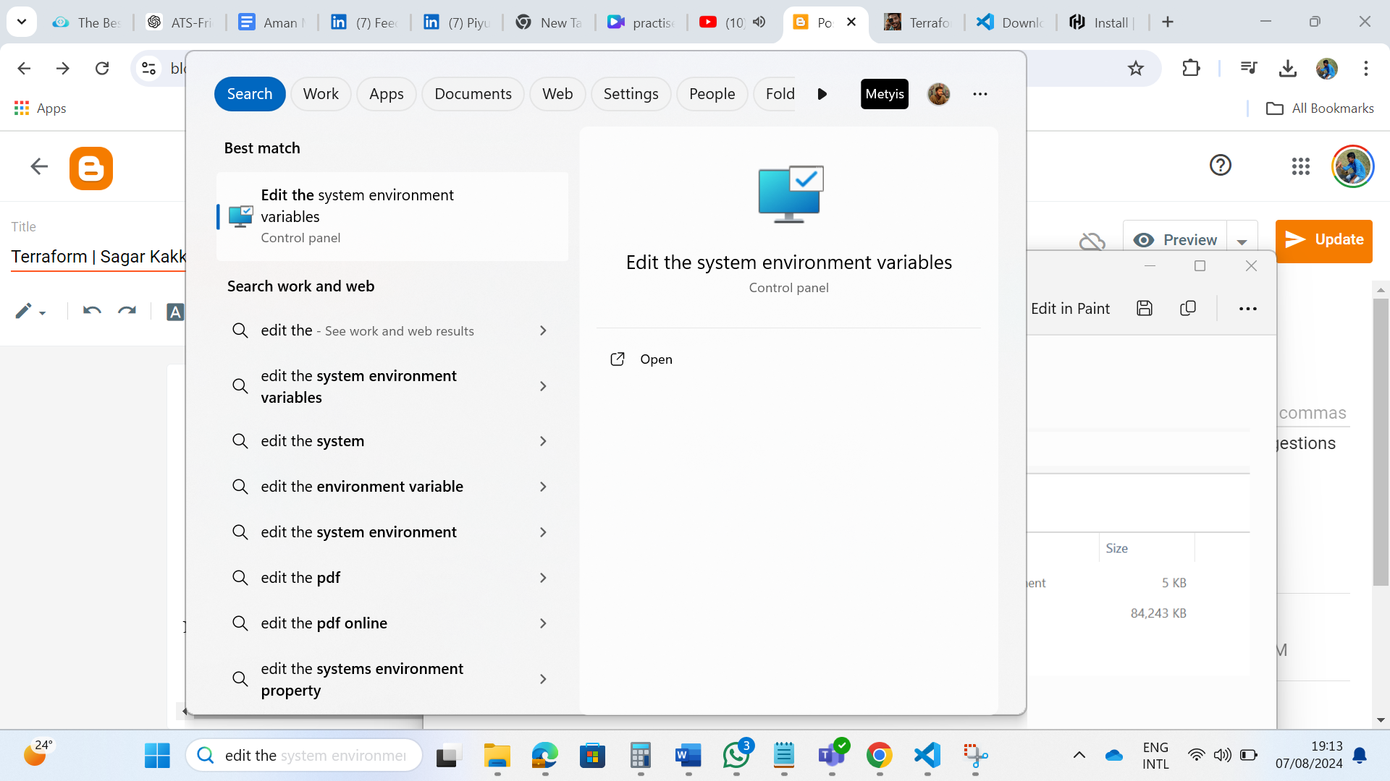
Task: Click the redo arrow in editor toolbar
Action: (127, 311)
